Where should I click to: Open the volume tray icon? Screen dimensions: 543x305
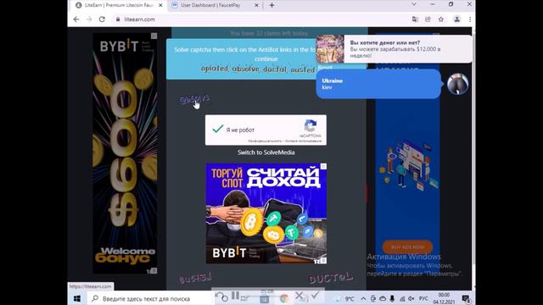pos(411,298)
